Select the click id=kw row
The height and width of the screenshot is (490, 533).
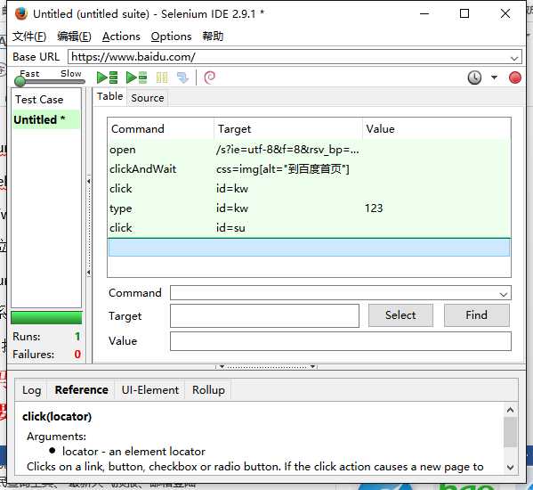(309, 189)
